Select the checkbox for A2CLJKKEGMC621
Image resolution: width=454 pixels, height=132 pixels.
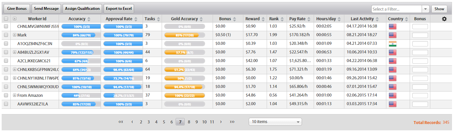pyautogui.click(x=6, y=61)
